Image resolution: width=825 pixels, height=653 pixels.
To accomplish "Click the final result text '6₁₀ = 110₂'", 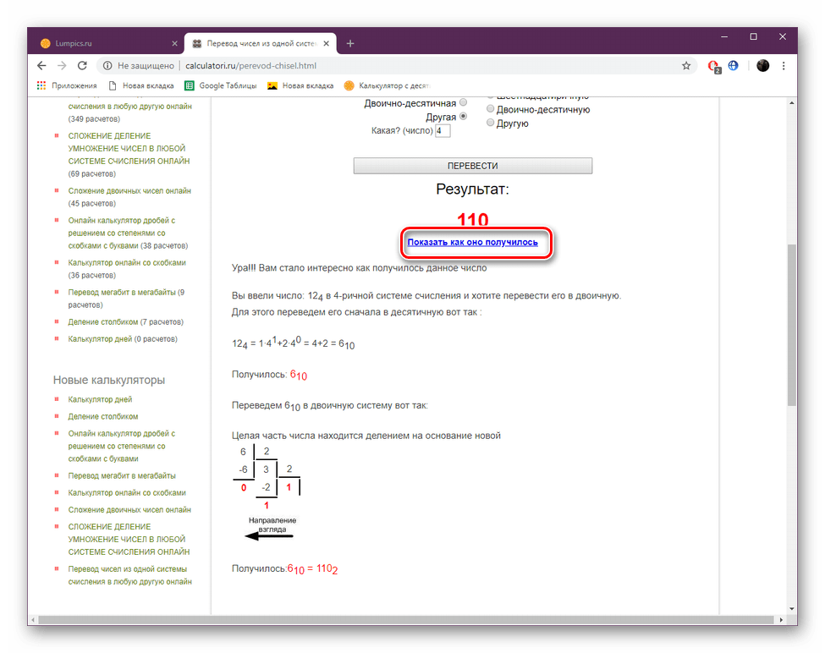I will click(312, 569).
